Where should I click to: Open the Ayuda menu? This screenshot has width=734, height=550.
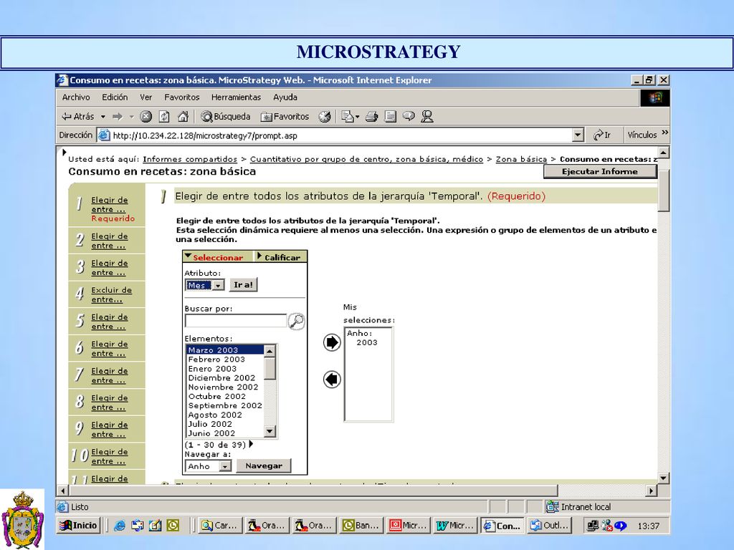[285, 97]
